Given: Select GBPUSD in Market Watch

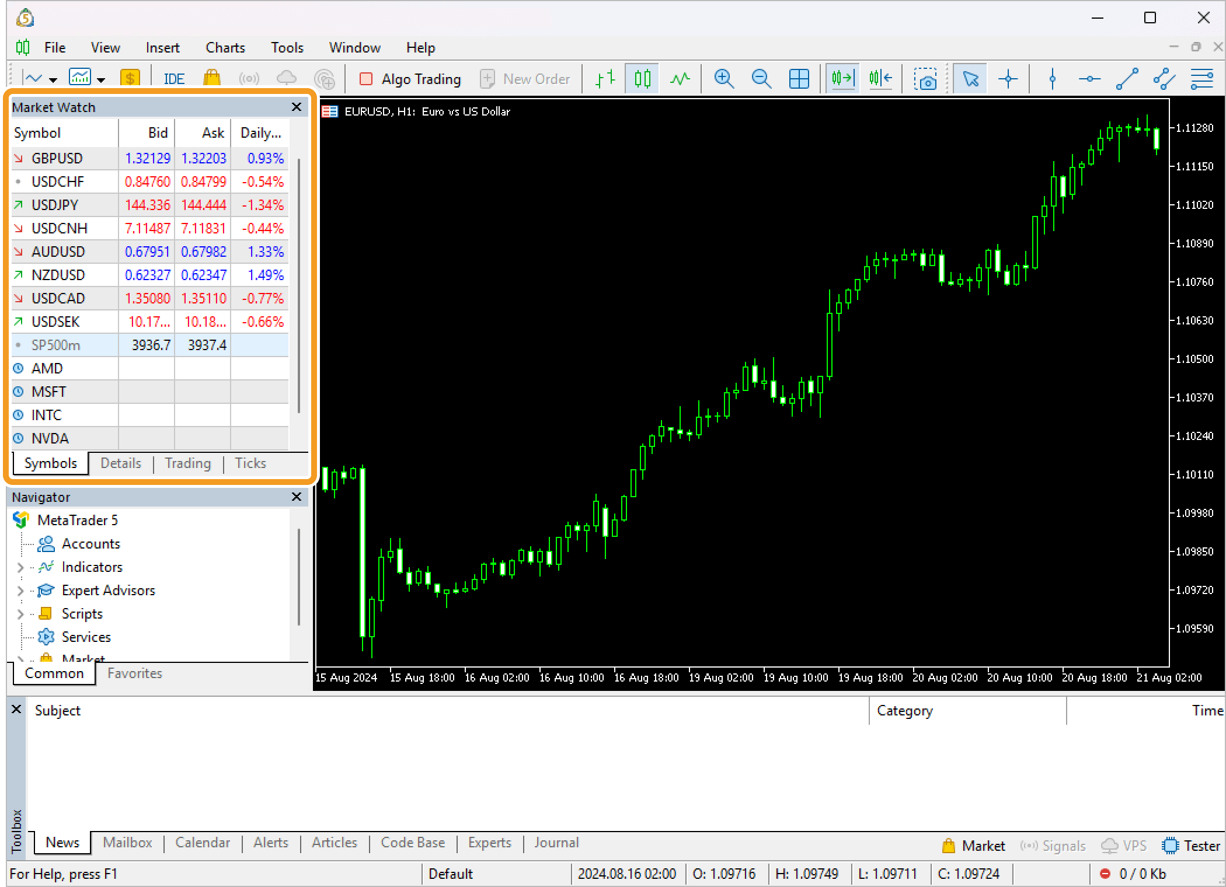Looking at the screenshot, I should tap(57, 158).
